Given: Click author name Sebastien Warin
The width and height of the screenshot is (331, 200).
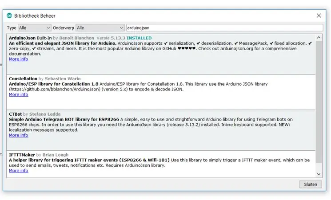Looking at the screenshot, I should tap(63, 78).
